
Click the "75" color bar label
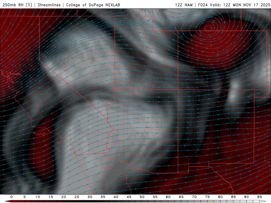point(207,197)
